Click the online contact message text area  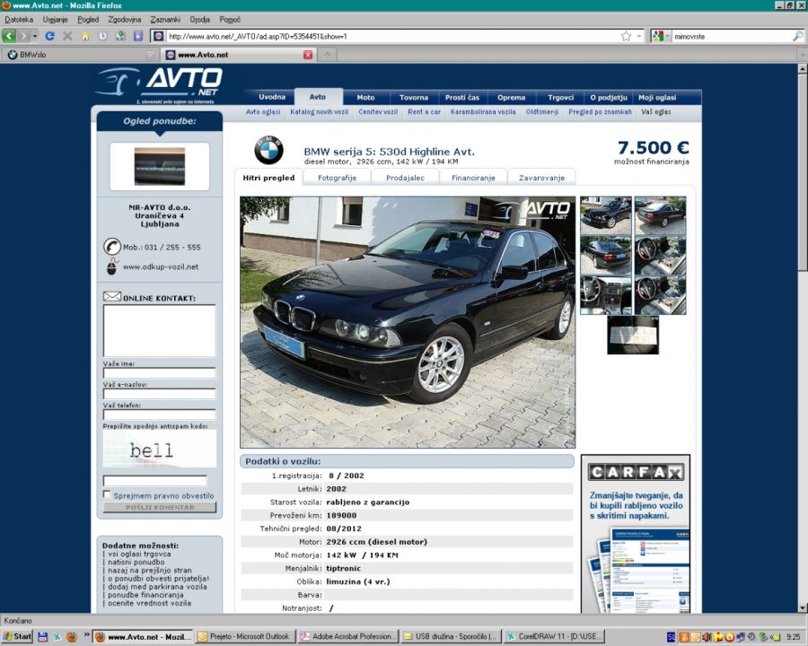point(159,330)
